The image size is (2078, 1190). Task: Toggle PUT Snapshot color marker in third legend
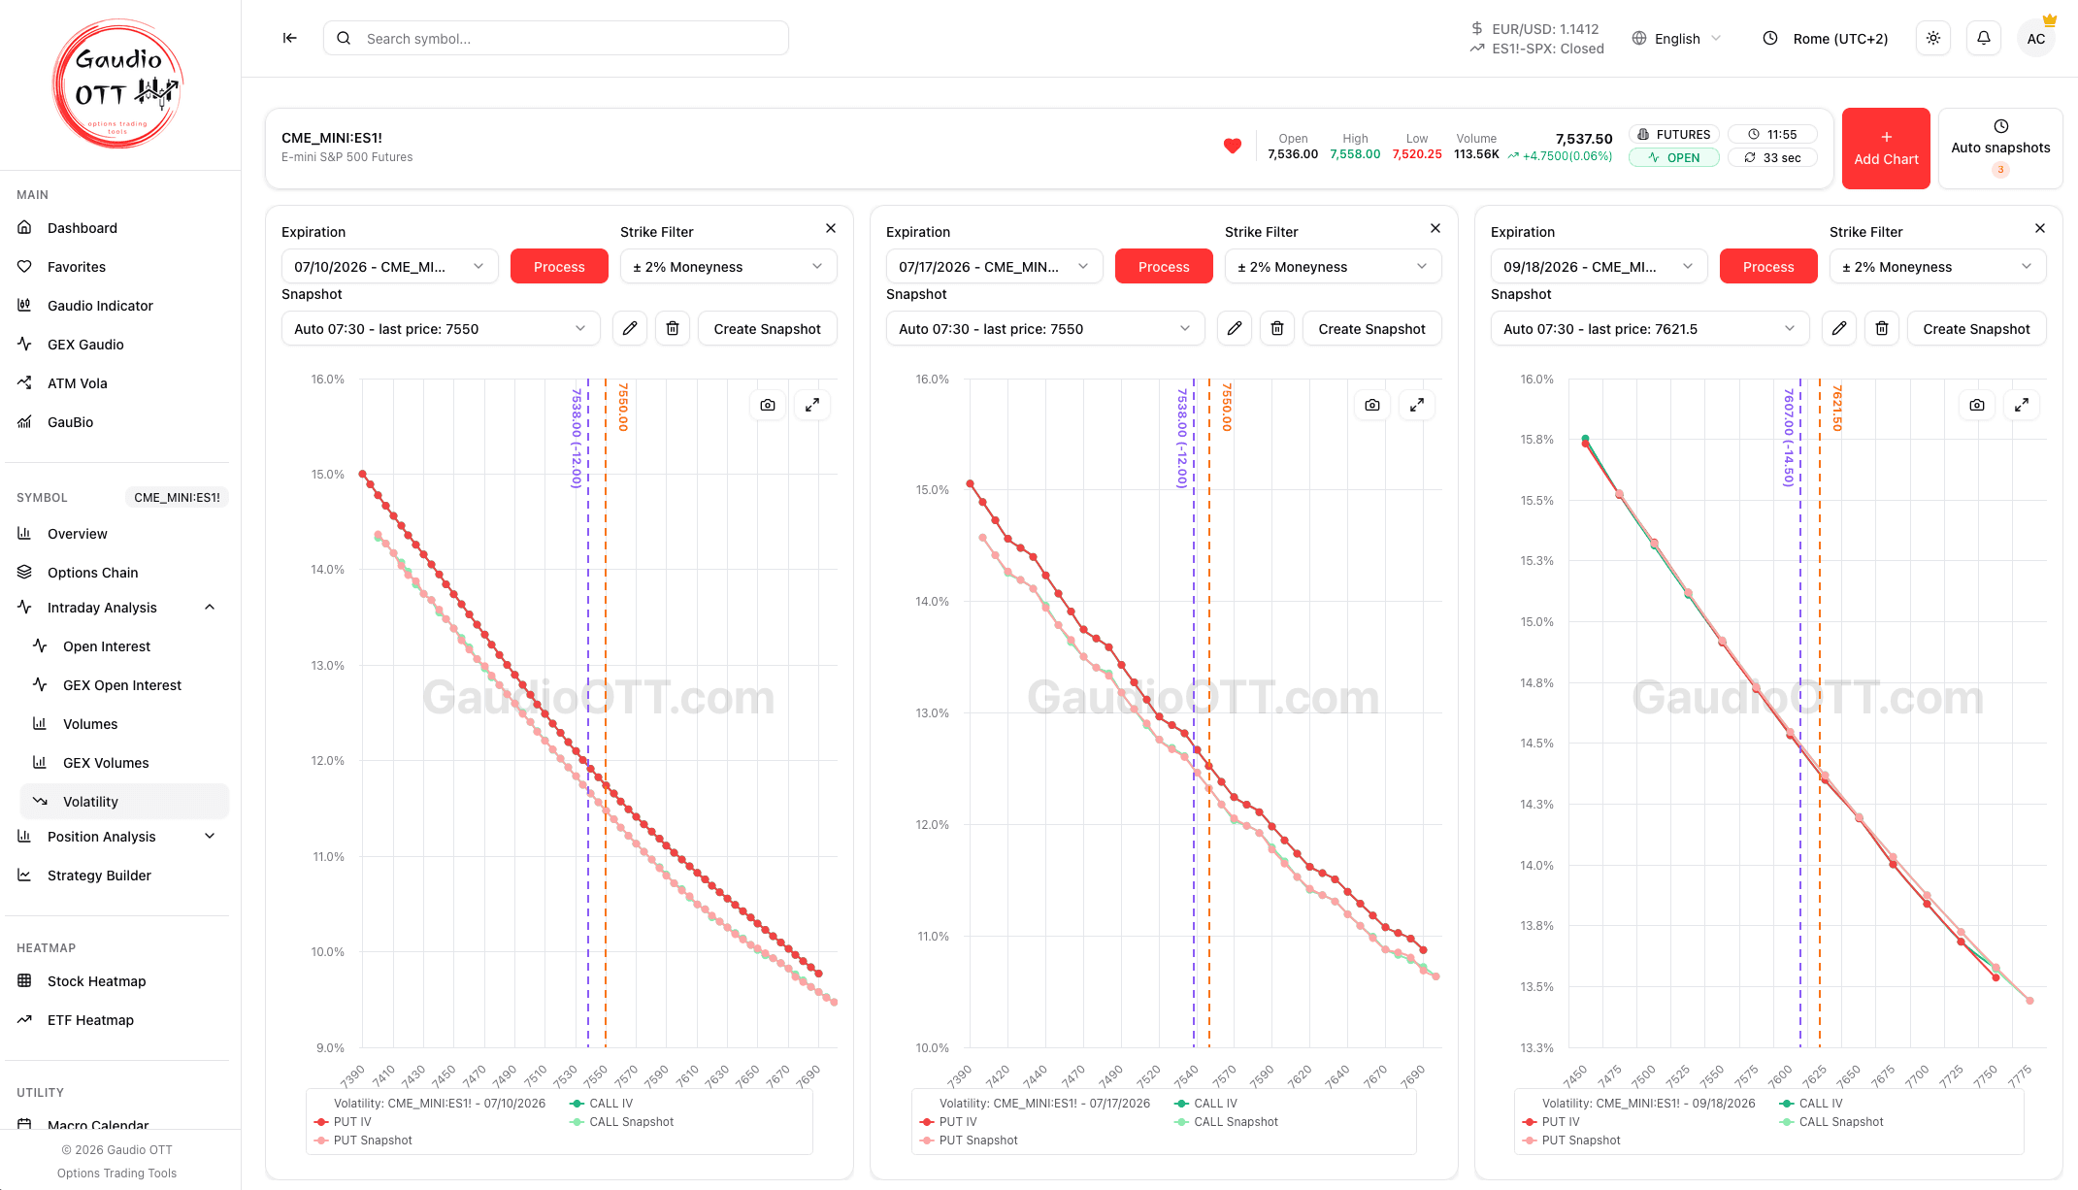[x=1530, y=1140]
